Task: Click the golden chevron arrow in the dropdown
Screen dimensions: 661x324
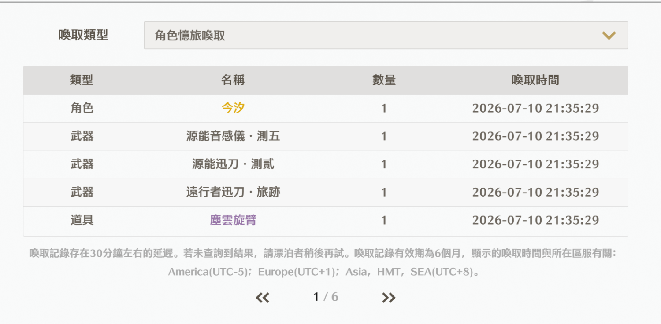Action: pos(609,36)
